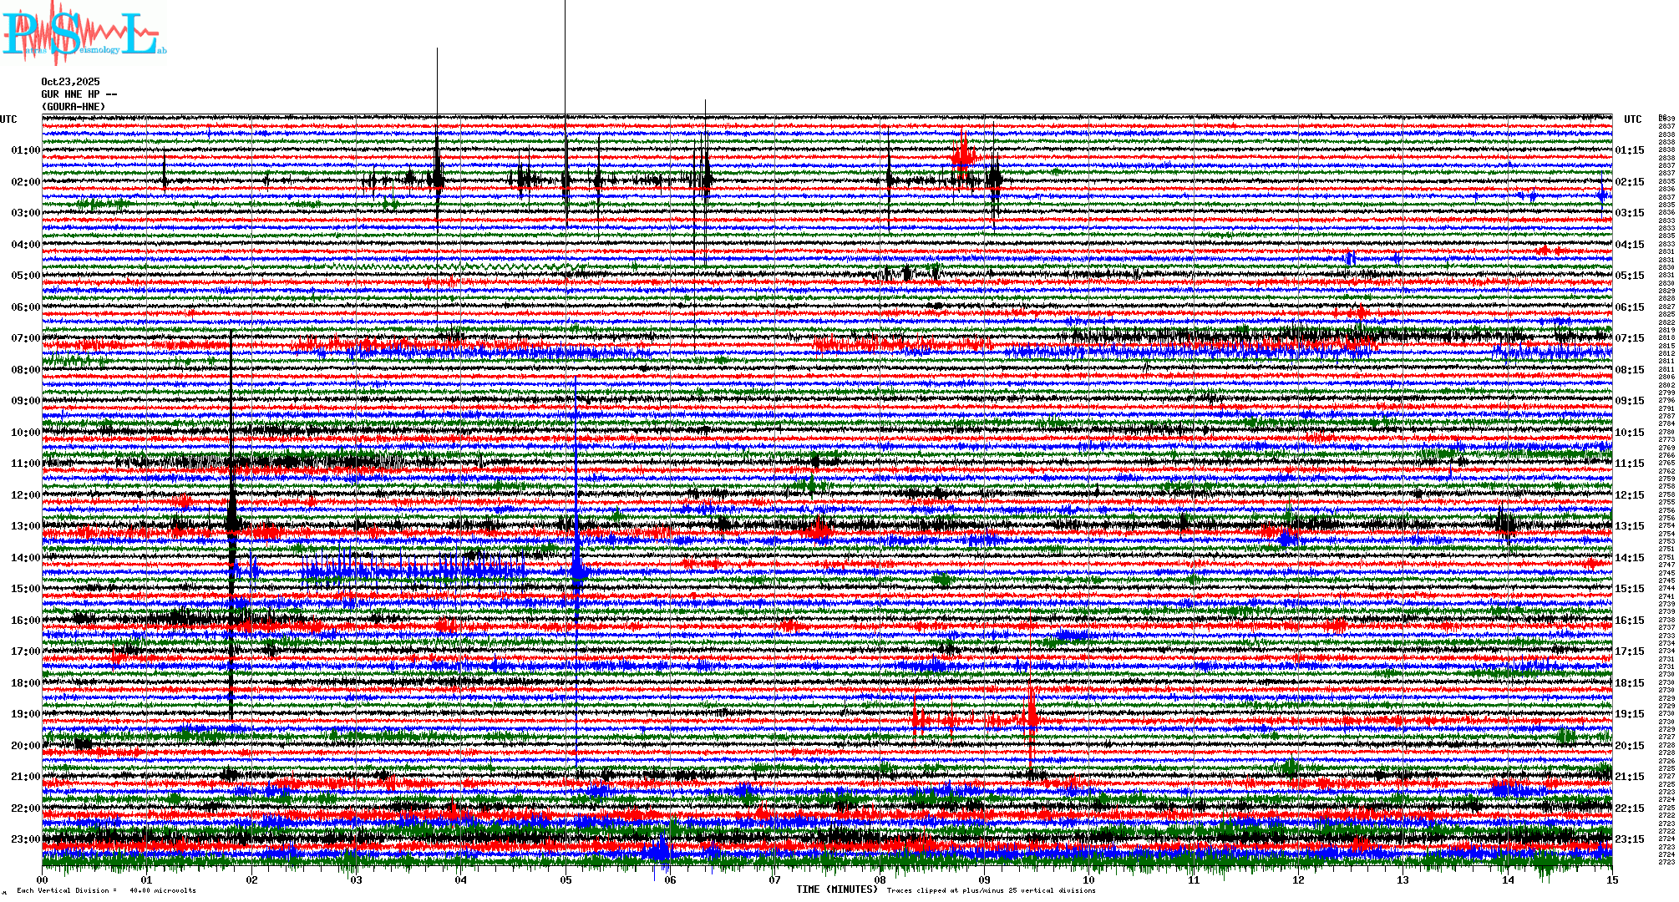Click the traces clipped footnote text
This screenshot has width=1679, height=902.
pos(991,890)
